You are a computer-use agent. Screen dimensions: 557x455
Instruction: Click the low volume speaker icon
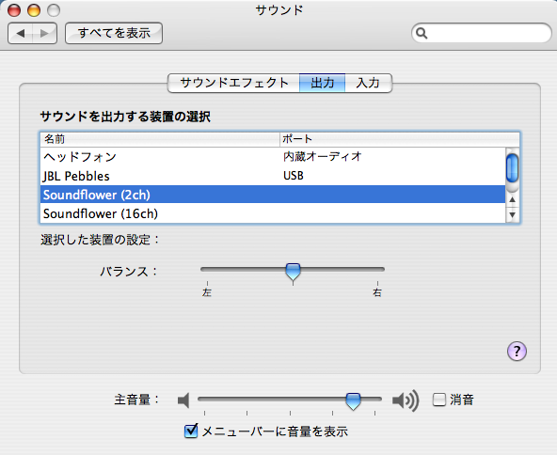pos(183,400)
